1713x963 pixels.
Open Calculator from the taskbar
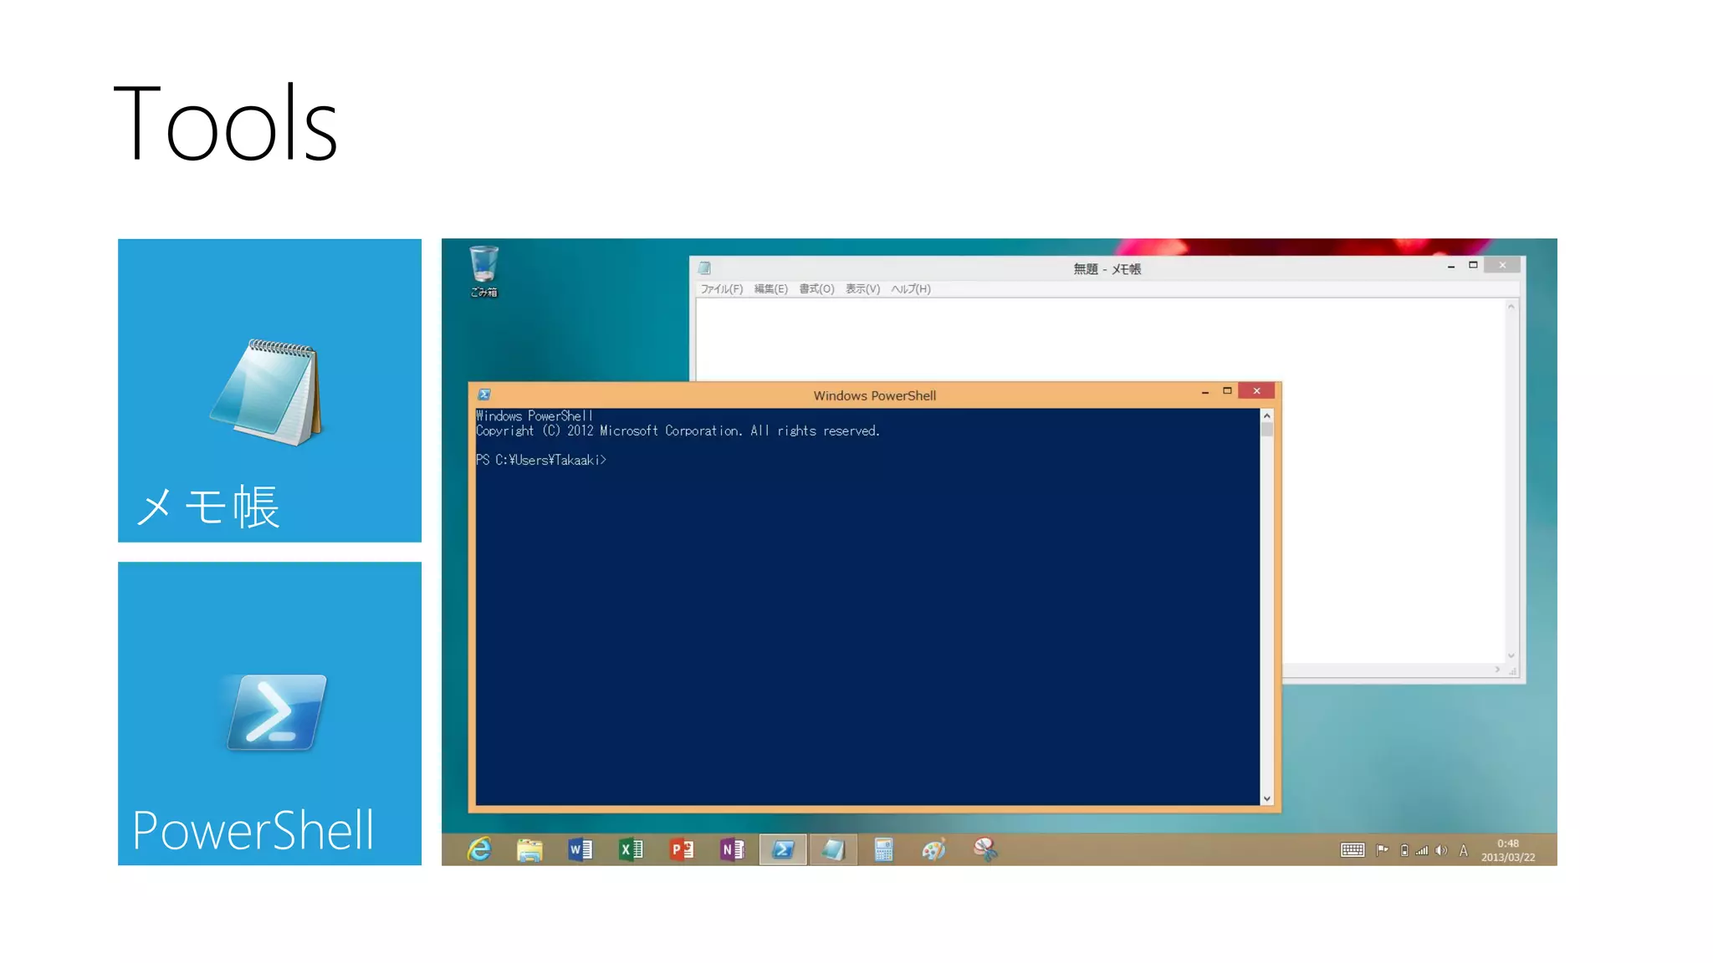(x=884, y=850)
